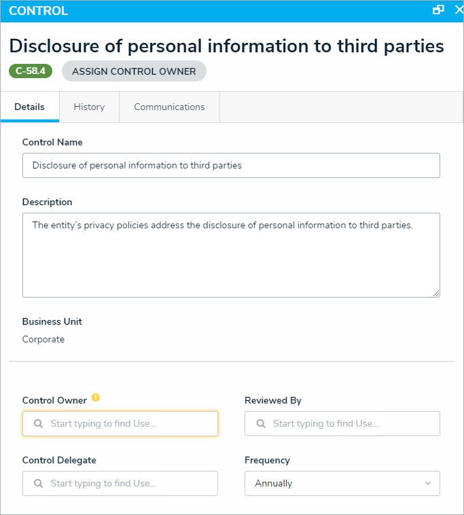Click the Corporate business unit value
The width and height of the screenshot is (464, 515).
[x=43, y=339]
